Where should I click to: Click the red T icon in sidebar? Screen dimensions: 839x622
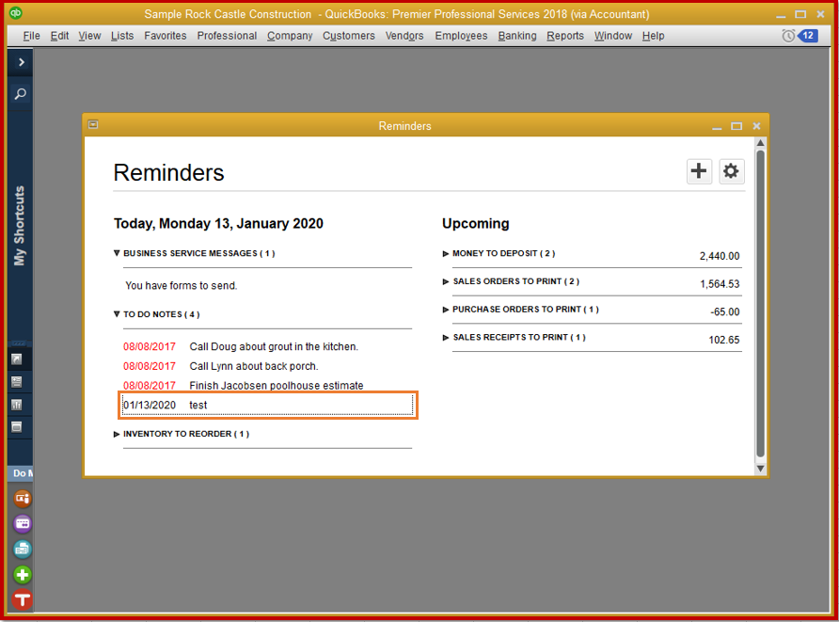[x=22, y=599]
